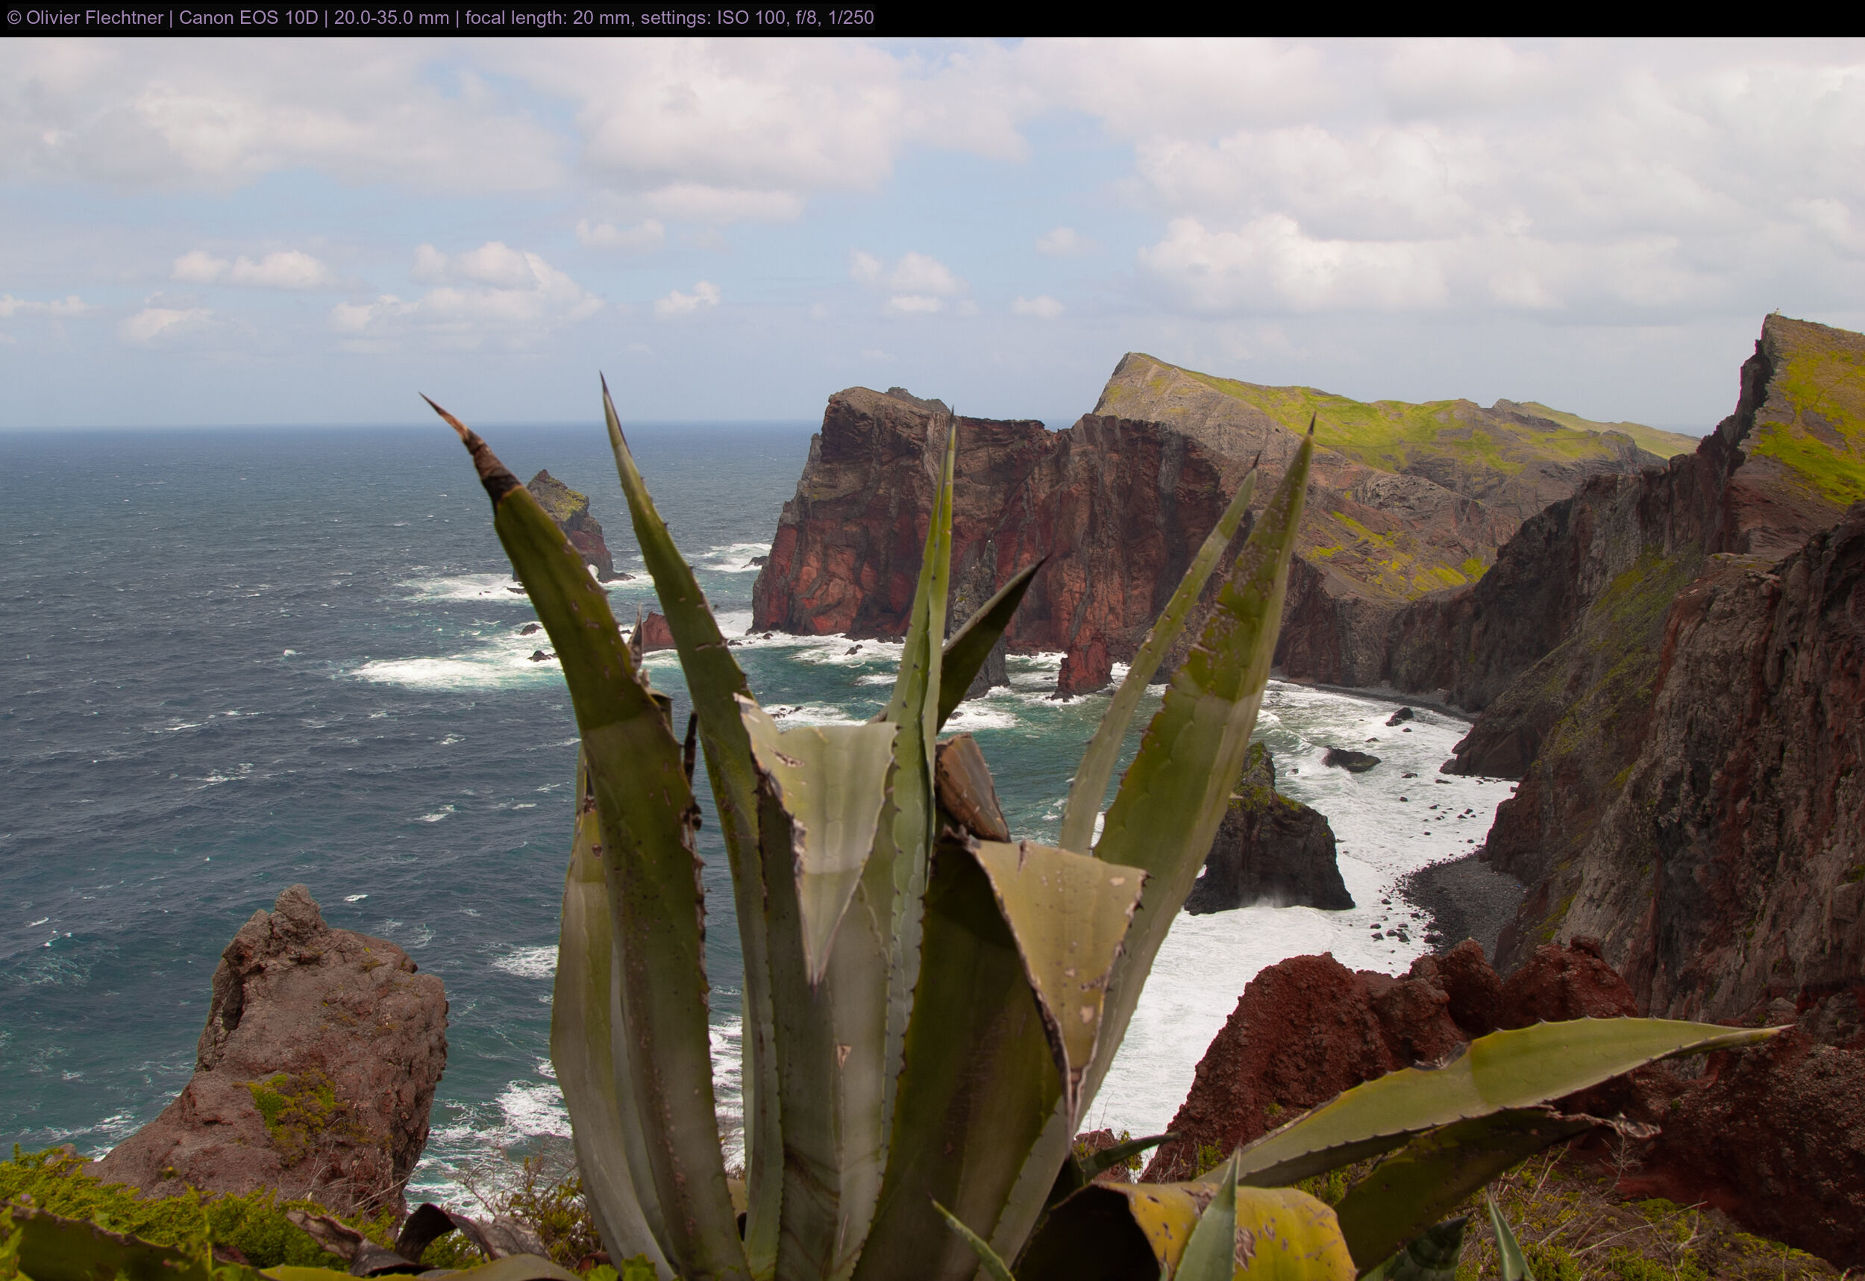Click the coastal cliffs photo

point(932,659)
